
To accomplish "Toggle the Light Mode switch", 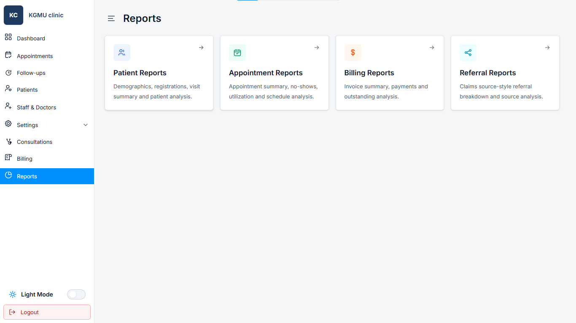I will coord(76,294).
